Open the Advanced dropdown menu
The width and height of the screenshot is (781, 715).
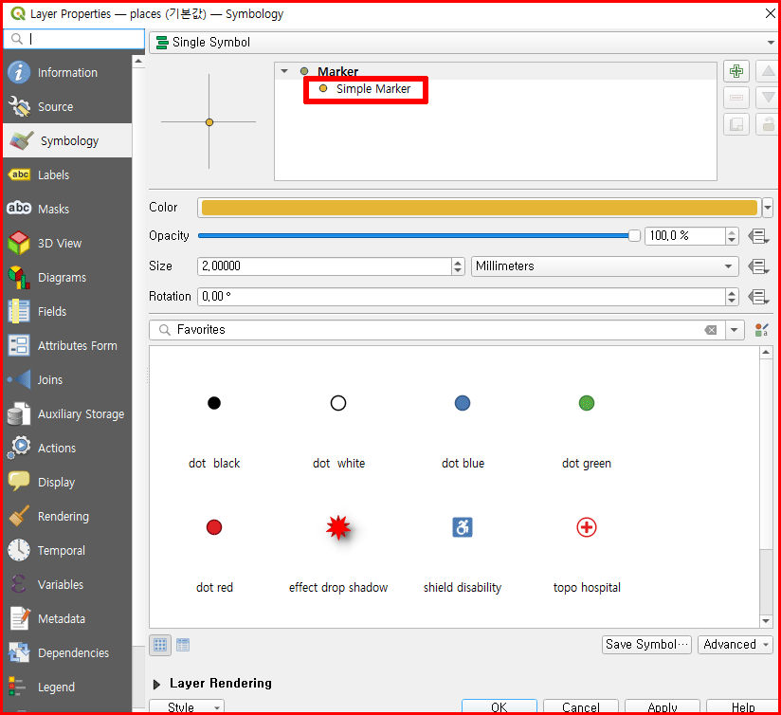[x=736, y=645]
